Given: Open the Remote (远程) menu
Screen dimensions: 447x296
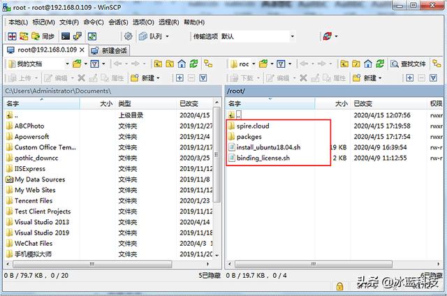Looking at the screenshot, I should point(169,22).
